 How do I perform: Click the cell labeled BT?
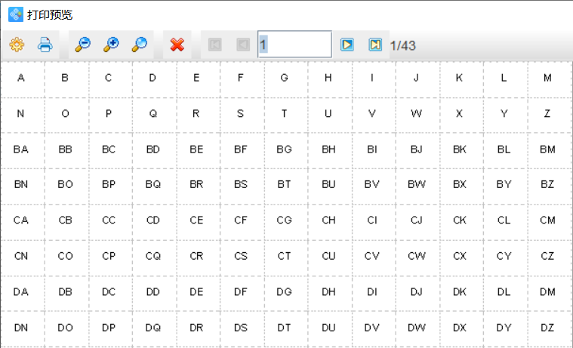(x=285, y=184)
